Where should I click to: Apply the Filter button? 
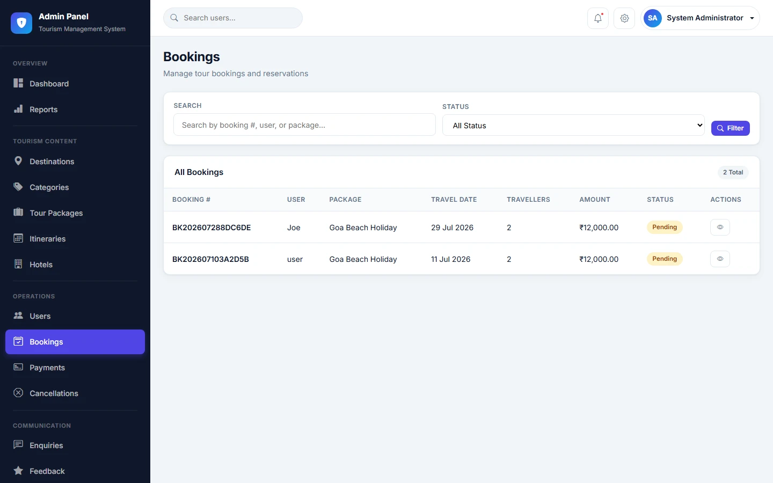click(x=730, y=128)
